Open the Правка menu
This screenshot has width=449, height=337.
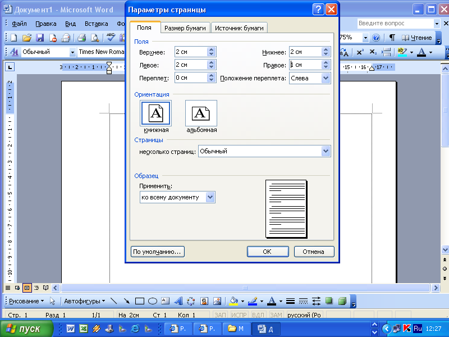tap(46, 24)
